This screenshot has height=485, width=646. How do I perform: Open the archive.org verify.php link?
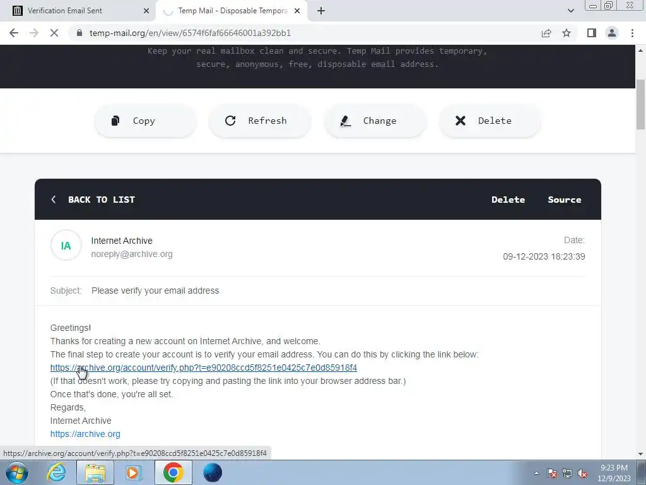204,368
